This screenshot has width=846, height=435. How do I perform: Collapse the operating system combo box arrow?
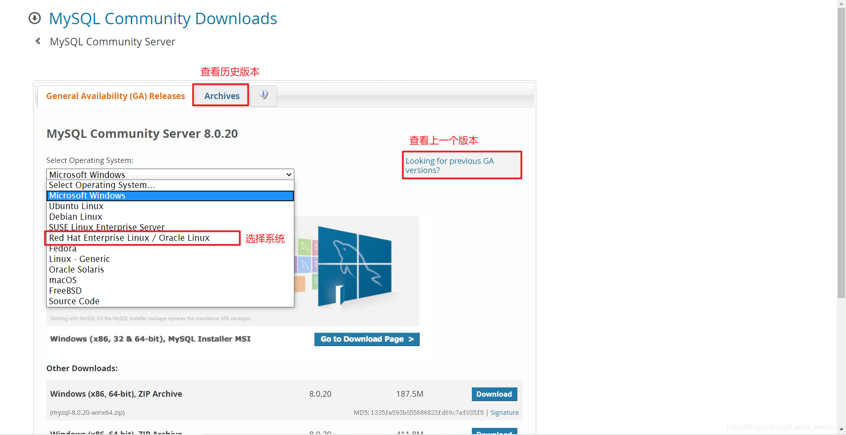coord(289,174)
